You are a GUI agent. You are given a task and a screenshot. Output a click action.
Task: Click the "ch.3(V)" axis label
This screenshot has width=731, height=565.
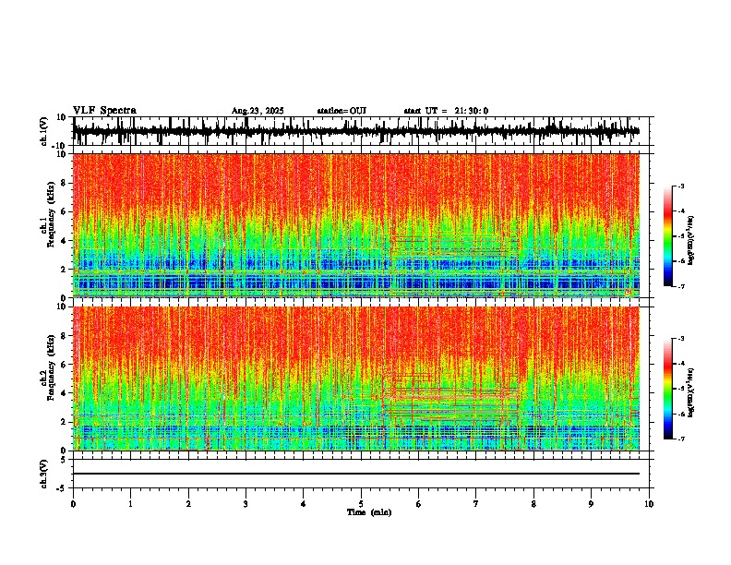43,474
